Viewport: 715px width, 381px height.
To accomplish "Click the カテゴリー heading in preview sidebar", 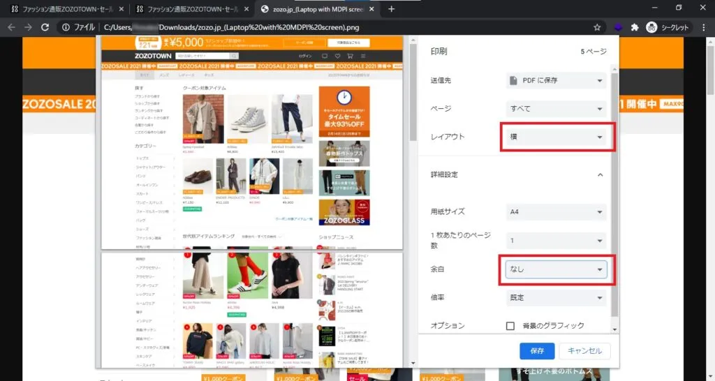I will pyautogui.click(x=145, y=146).
